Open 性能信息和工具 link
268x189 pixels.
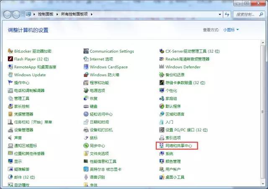pyautogui.click(x=103, y=161)
